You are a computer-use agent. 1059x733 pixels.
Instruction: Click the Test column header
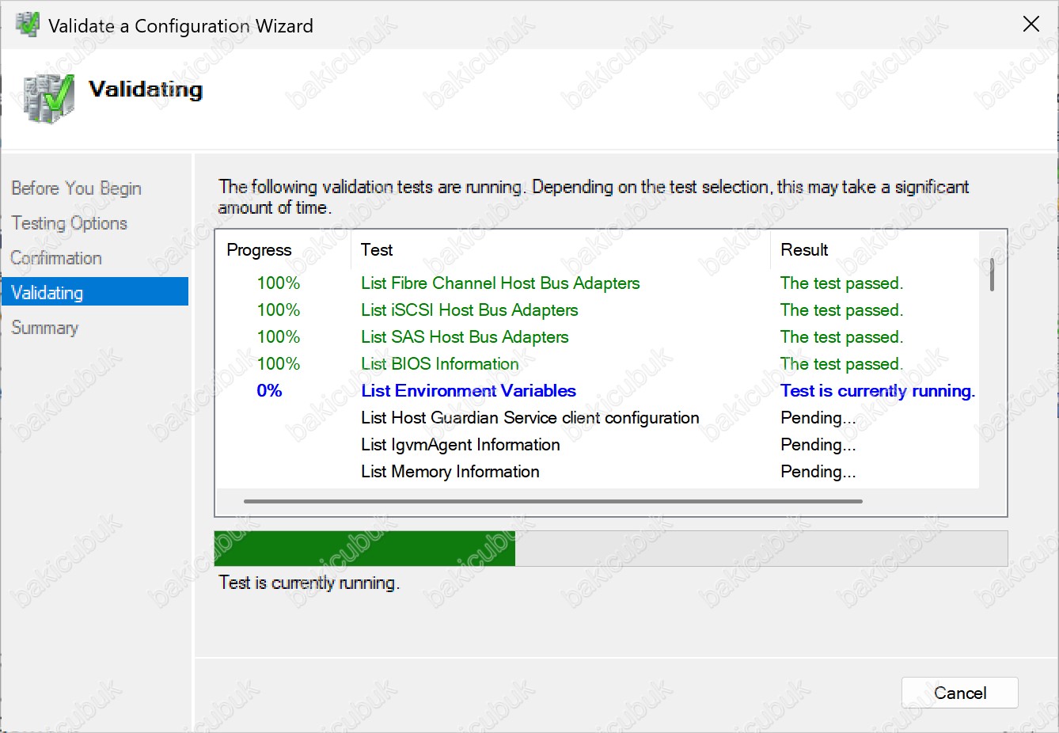pyautogui.click(x=377, y=250)
